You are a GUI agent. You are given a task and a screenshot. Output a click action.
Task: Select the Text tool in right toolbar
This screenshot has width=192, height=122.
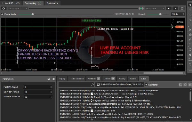(190, 65)
